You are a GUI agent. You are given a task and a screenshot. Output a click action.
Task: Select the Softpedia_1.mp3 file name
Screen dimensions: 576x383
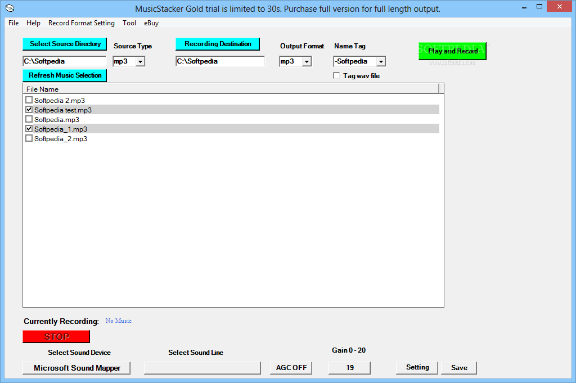pyautogui.click(x=61, y=129)
